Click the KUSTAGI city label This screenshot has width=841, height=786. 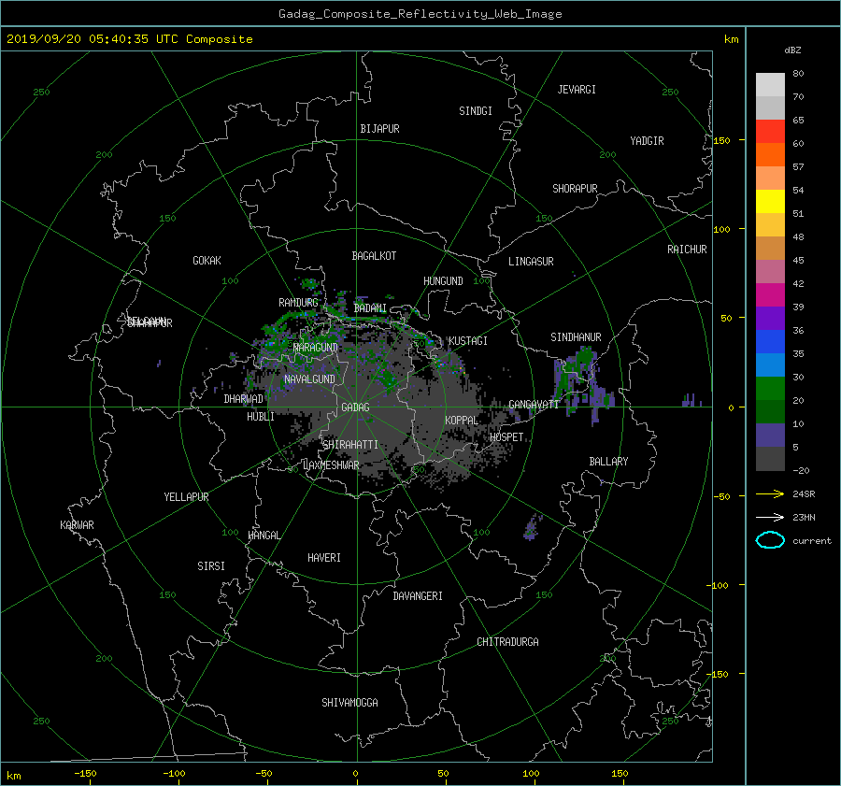(468, 341)
